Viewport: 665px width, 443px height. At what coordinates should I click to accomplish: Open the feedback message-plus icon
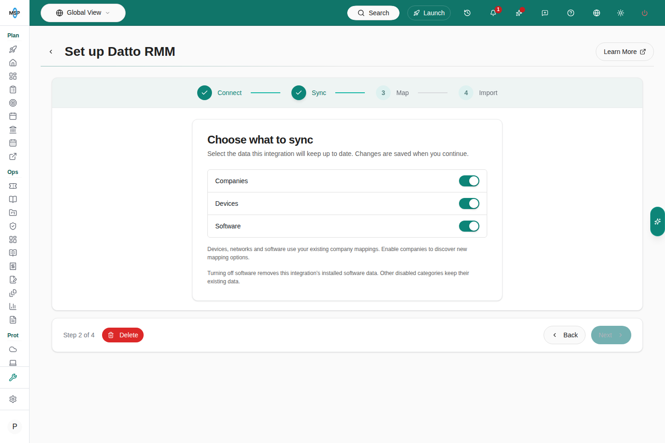coord(545,13)
